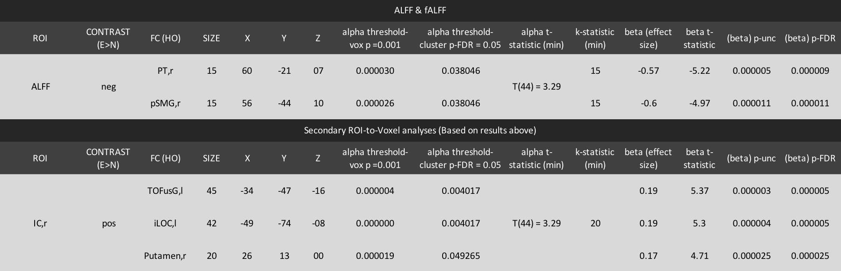Click the "ALFF & fALFF" table title

420,10
